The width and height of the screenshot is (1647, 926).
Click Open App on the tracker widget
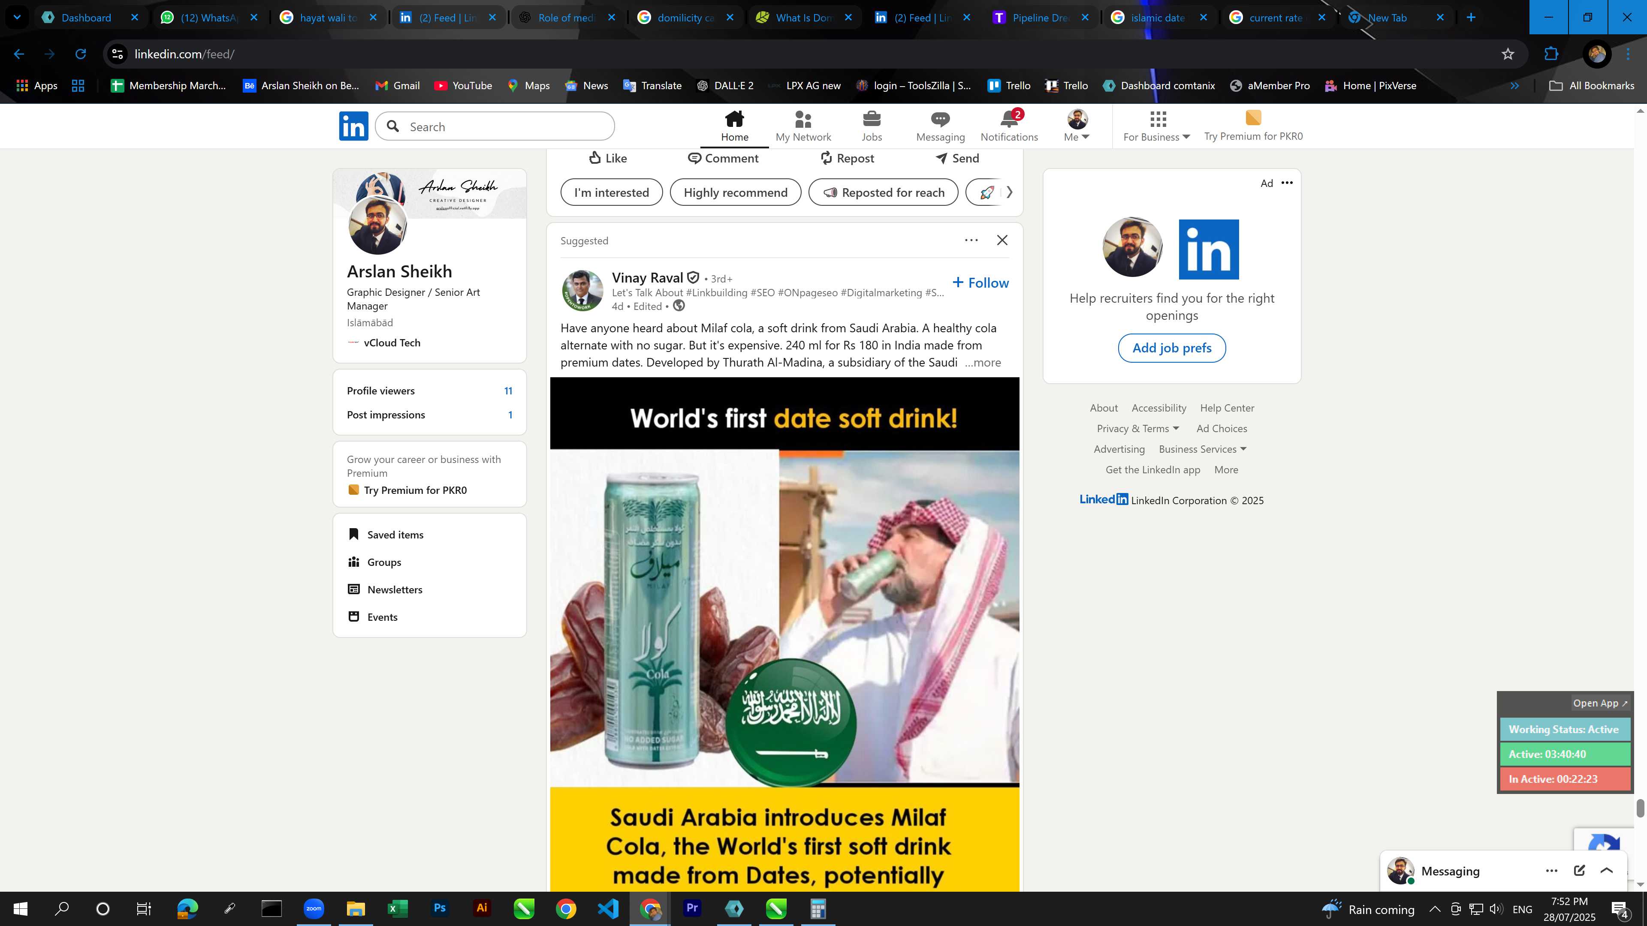1600,703
